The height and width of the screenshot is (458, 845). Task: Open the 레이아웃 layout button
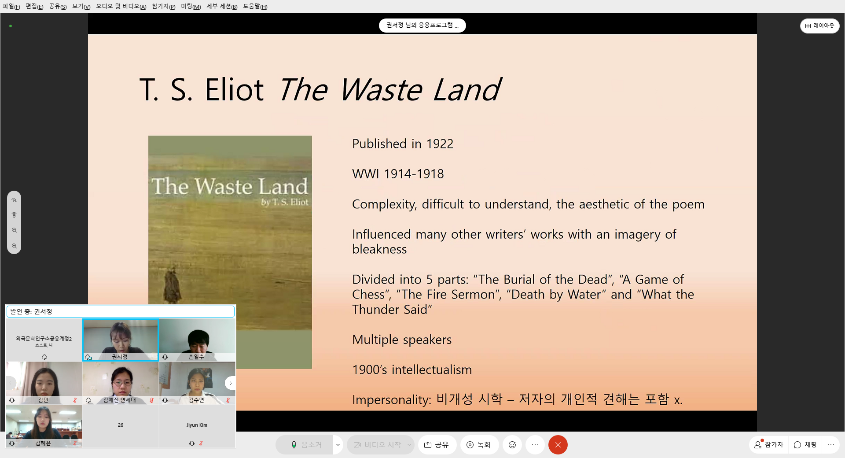point(819,26)
